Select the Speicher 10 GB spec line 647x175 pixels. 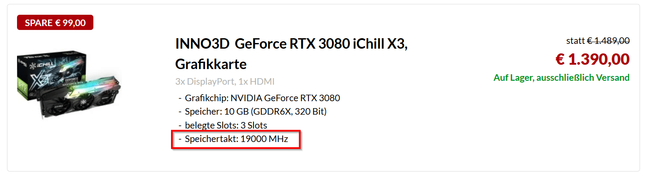[209, 112]
